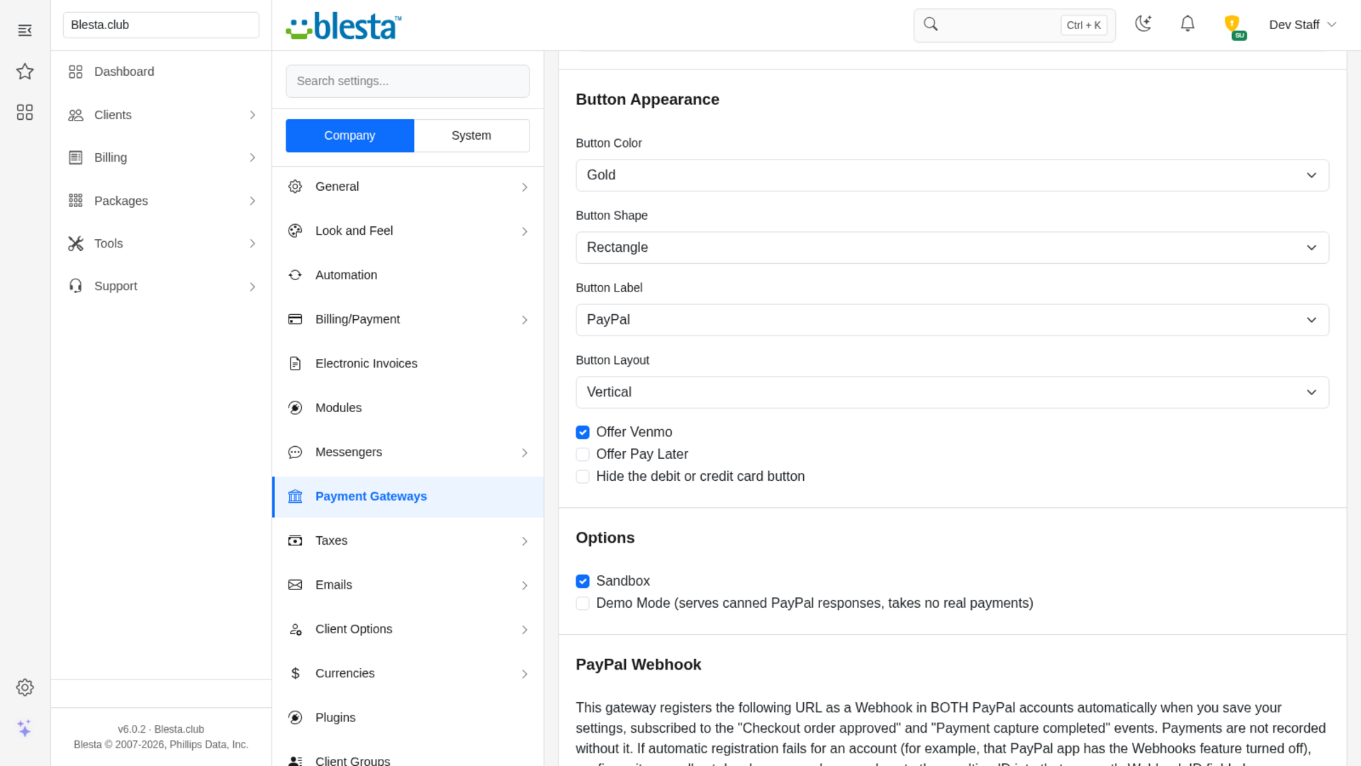
Task: Open favorites via the star icon
Action: tap(25, 71)
